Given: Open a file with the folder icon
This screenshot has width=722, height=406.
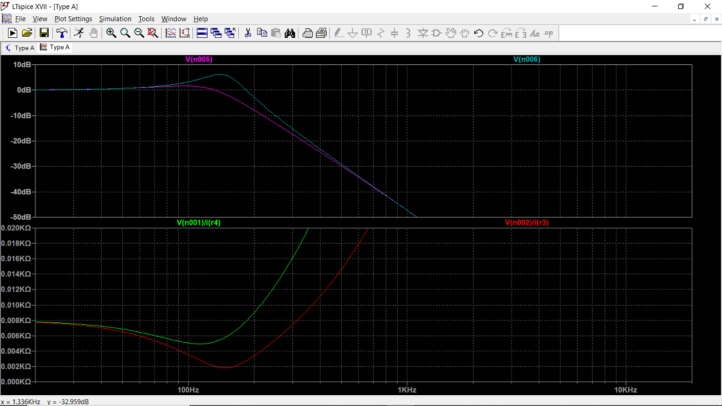Looking at the screenshot, I should click(27, 33).
